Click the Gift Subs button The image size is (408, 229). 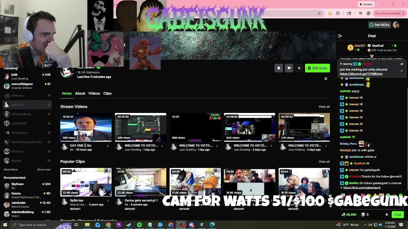(317, 68)
